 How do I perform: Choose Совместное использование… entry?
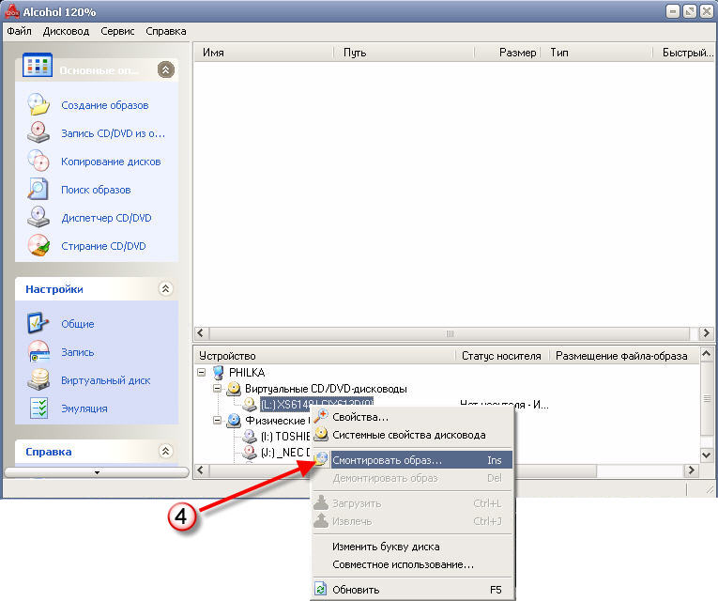pos(413,564)
